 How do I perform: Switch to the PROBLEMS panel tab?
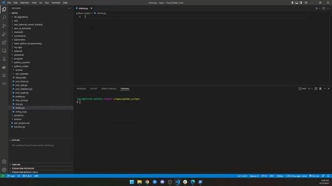point(81,89)
